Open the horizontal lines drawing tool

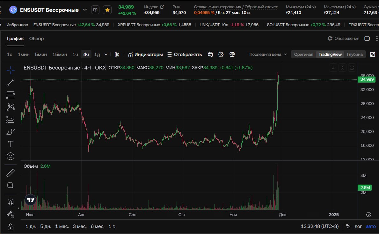[11, 95]
